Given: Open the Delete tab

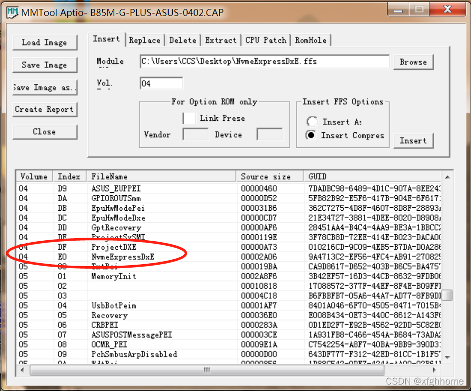Looking at the screenshot, I should (183, 40).
